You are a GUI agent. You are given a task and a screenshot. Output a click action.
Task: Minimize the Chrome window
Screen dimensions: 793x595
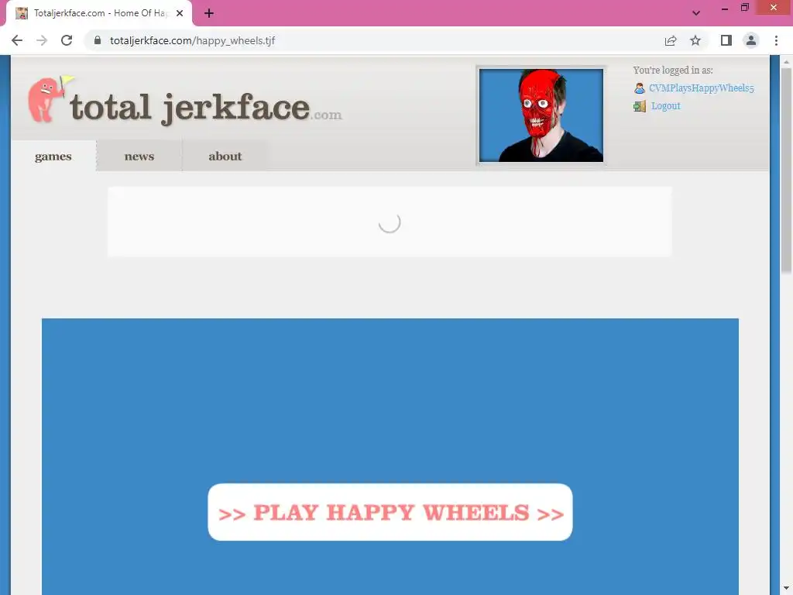[x=725, y=8]
